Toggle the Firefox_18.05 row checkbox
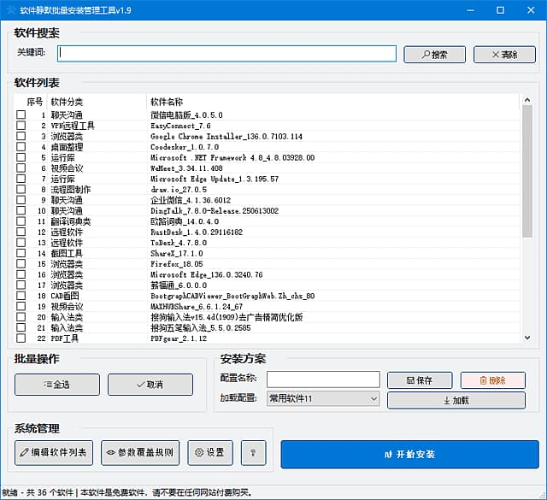547x500 pixels. (x=21, y=264)
